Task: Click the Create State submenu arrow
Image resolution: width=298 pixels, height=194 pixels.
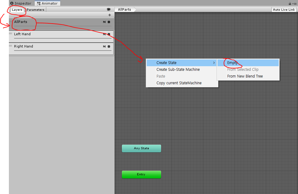Action: pyautogui.click(x=214, y=63)
